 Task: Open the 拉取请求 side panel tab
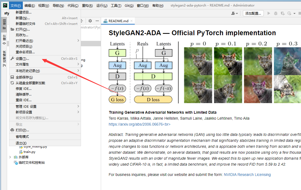pos(4,58)
